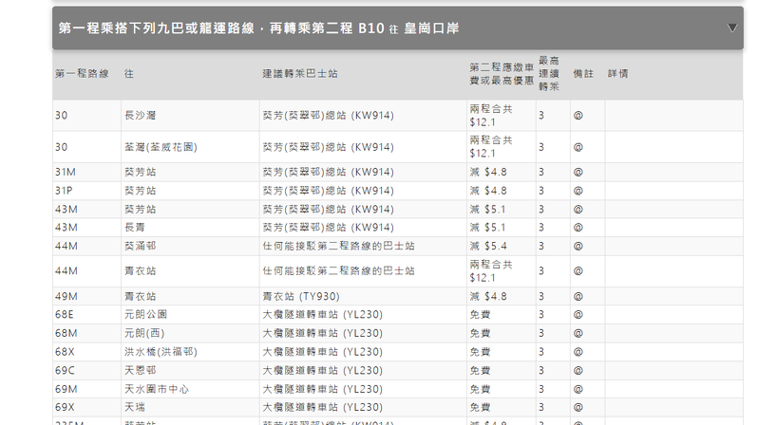The width and height of the screenshot is (758, 425).
Task: Click destination 長青 for route 43M
Action: point(134,228)
